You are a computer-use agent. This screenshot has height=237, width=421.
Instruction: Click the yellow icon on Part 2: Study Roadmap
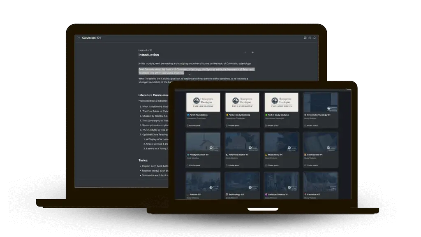(227, 115)
